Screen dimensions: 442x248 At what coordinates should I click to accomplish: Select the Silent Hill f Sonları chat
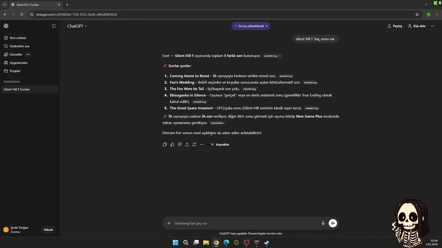click(x=30, y=89)
